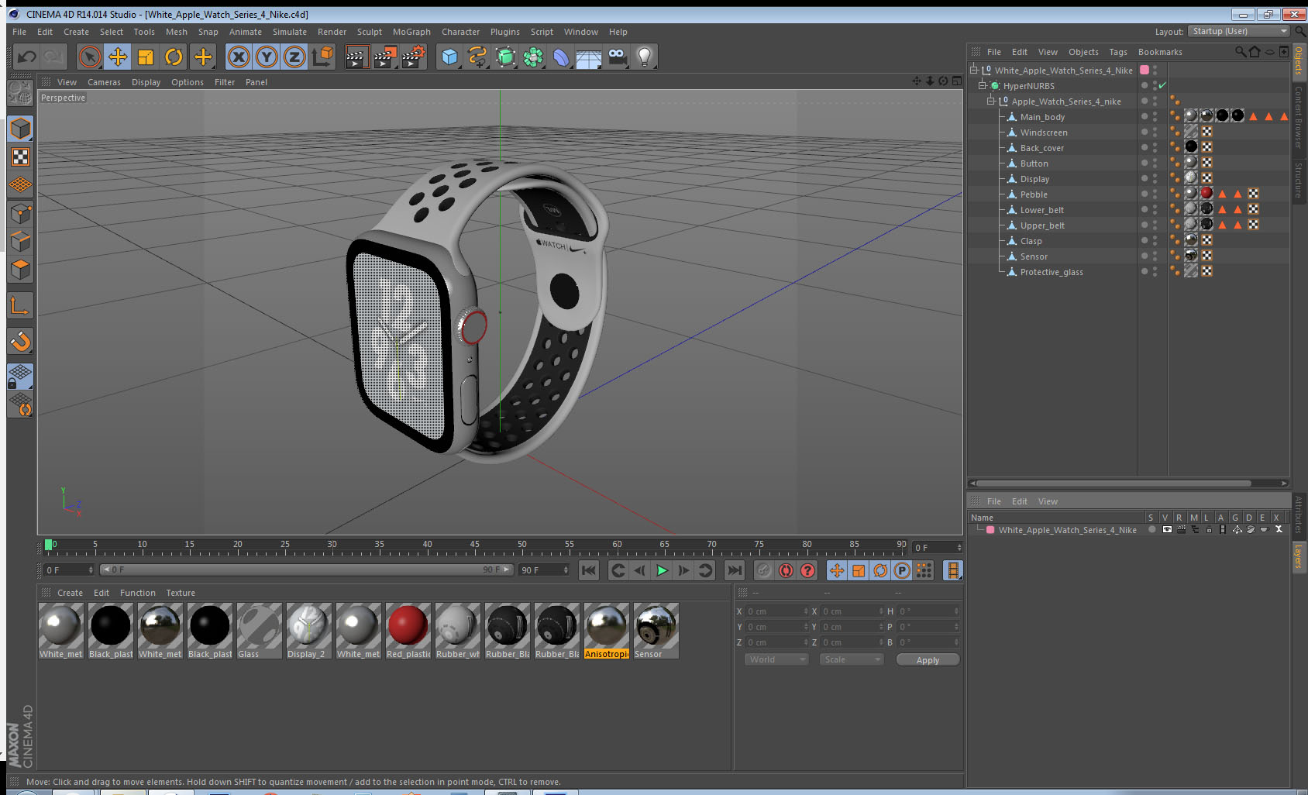
Task: Open the World coordinate dropdown
Action: [776, 659]
